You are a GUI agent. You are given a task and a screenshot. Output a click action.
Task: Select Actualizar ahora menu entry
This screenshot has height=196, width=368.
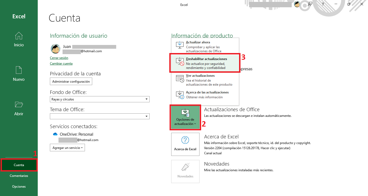[x=205, y=46]
